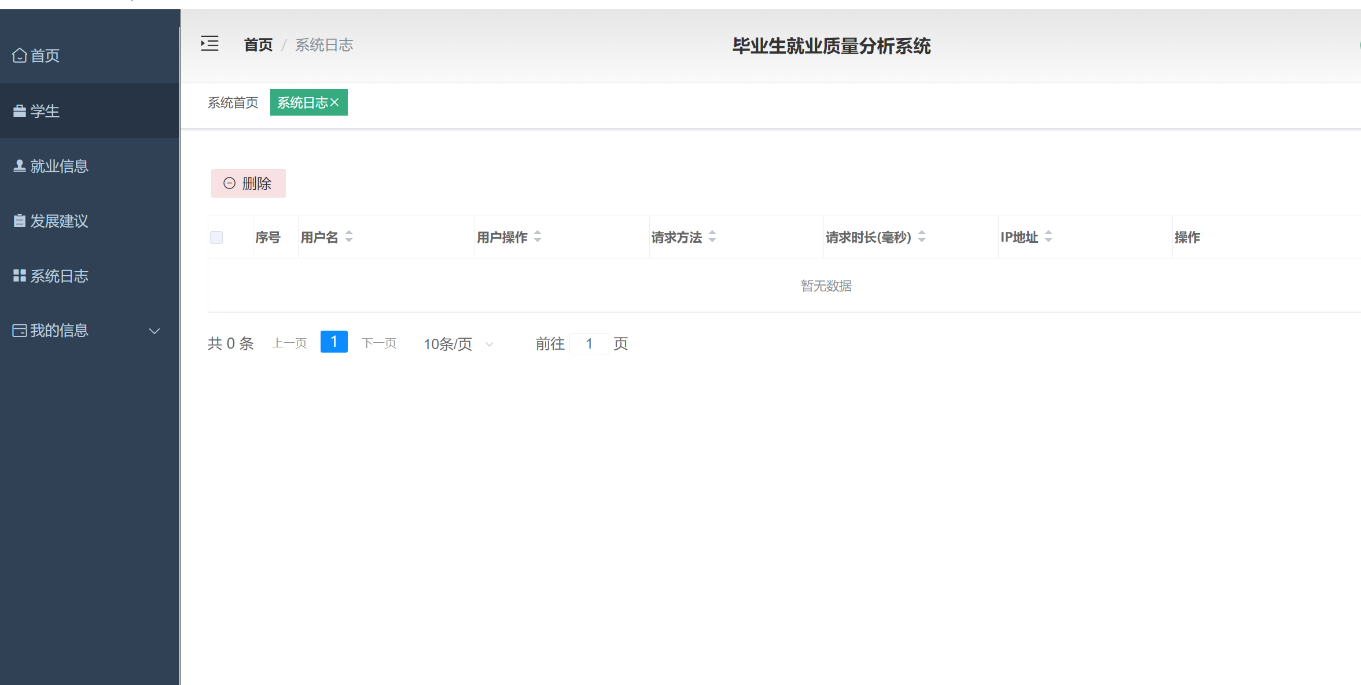Screen dimensions: 1361x685
Task: Open 就业信息 menu item in sidebar
Action: (59, 166)
